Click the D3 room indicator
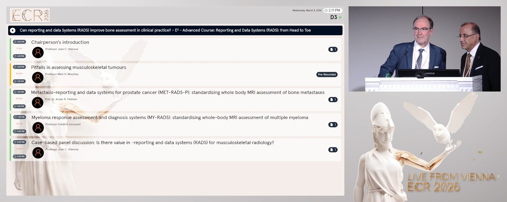507x202 pixels. tap(334, 17)
